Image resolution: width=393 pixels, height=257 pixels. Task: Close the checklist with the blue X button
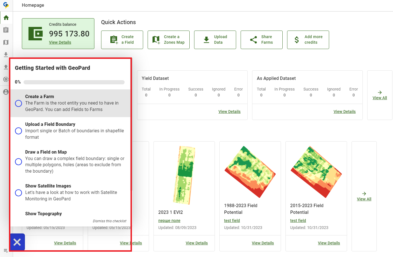click(x=17, y=242)
